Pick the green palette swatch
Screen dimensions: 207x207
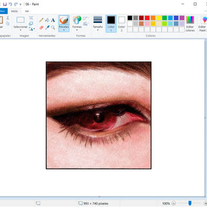pyautogui.click(x=164, y=18)
